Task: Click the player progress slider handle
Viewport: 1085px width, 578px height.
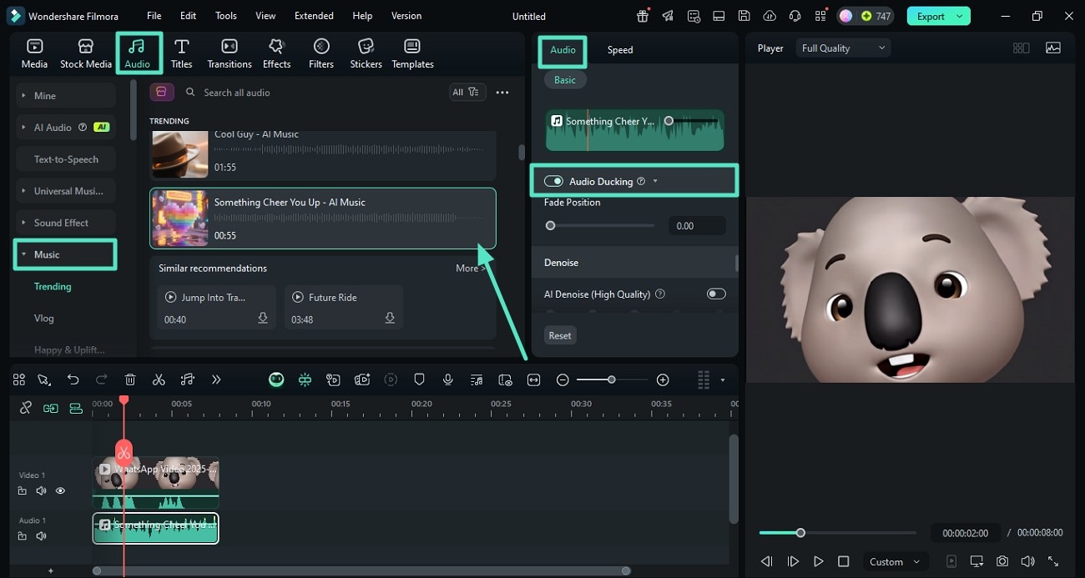Action: coord(800,533)
